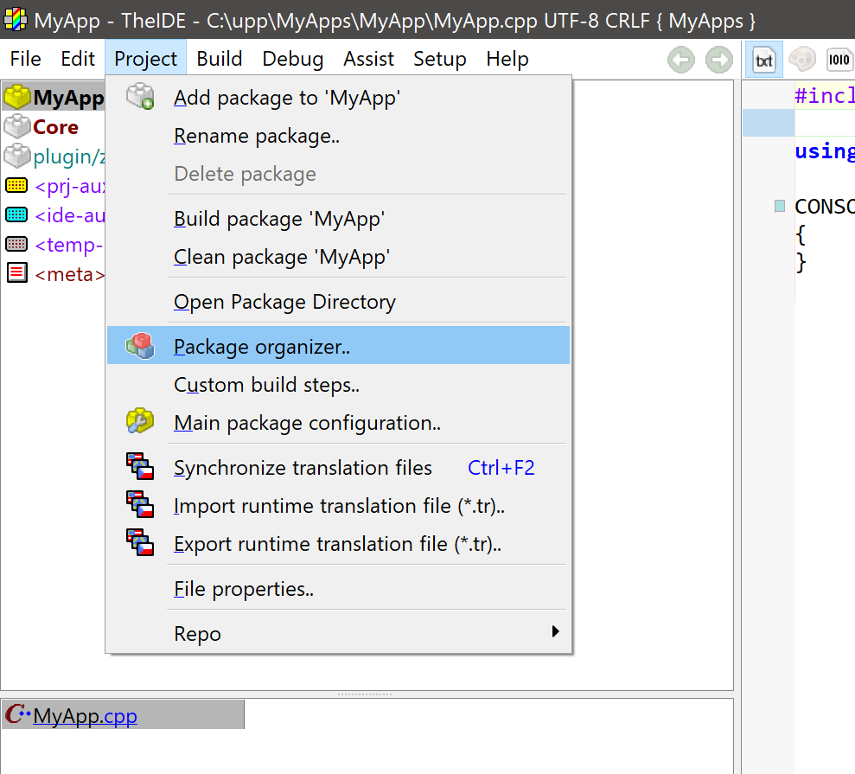Click the Synchronize translation files flag icon
Viewport: 855px width, 774px height.
(x=139, y=467)
